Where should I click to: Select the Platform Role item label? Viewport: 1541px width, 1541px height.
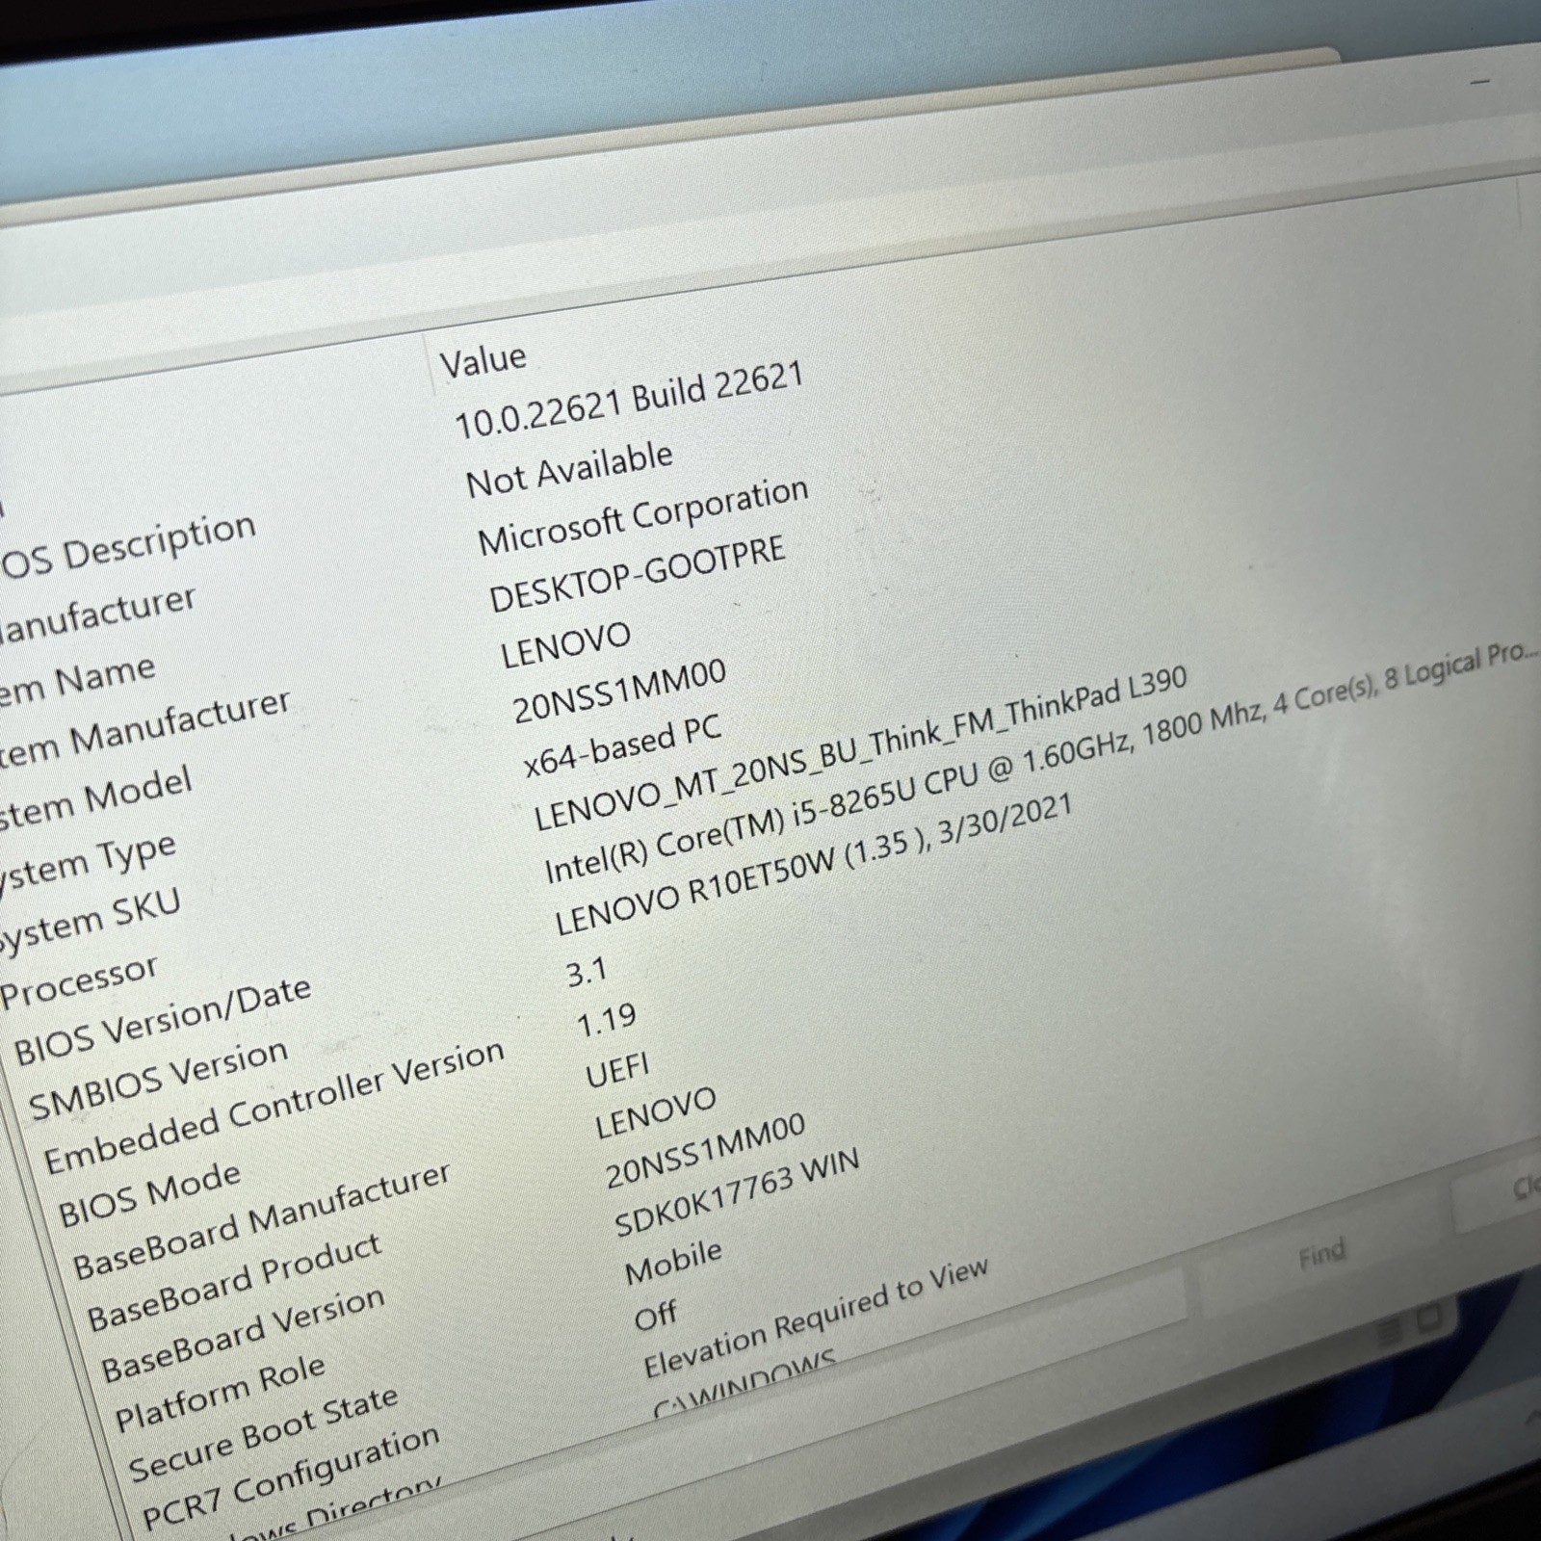coord(220,1395)
